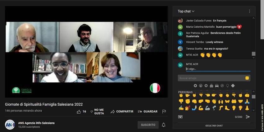The image size is (264, 132).
Task: Insert flexed biceps emoji
Action: [201, 108]
